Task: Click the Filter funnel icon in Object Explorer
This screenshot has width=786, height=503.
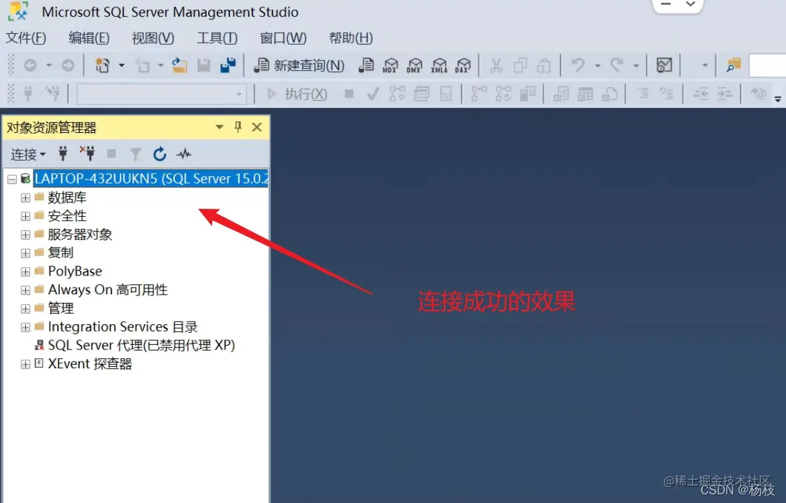Action: coord(135,154)
